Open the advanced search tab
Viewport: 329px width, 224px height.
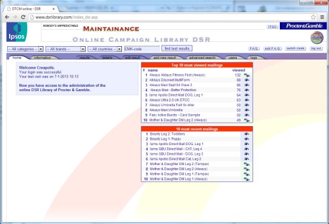(203, 58)
